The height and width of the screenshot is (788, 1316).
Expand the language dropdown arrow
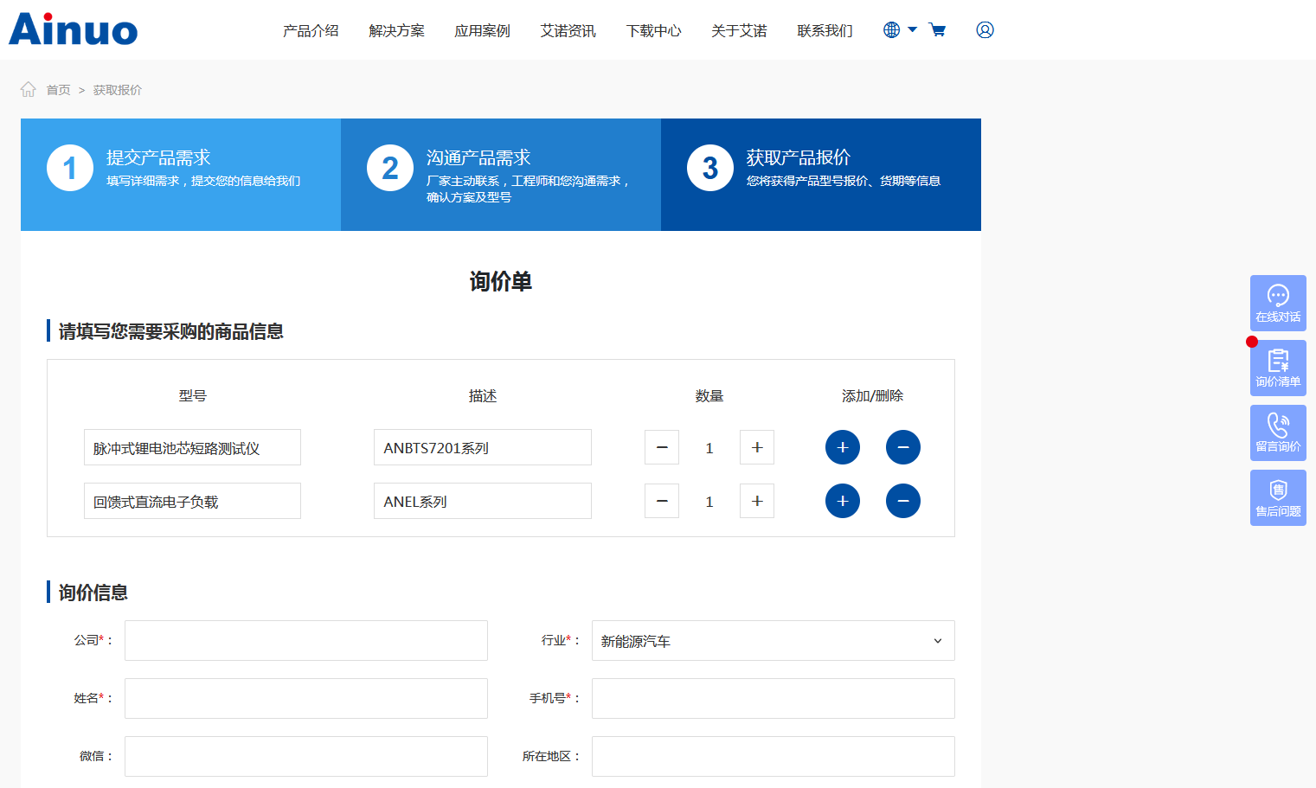coord(912,29)
